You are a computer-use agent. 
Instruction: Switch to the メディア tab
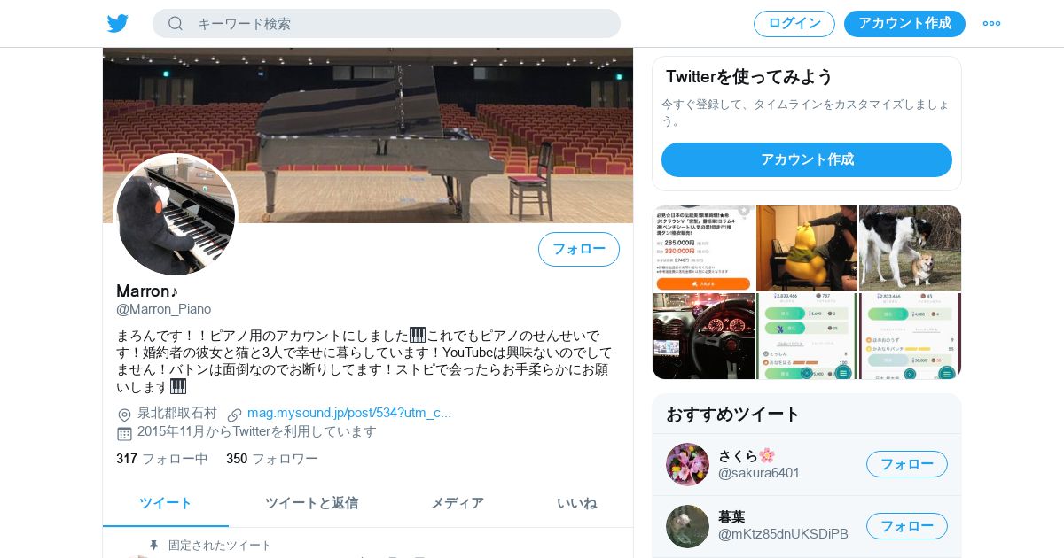tap(458, 503)
